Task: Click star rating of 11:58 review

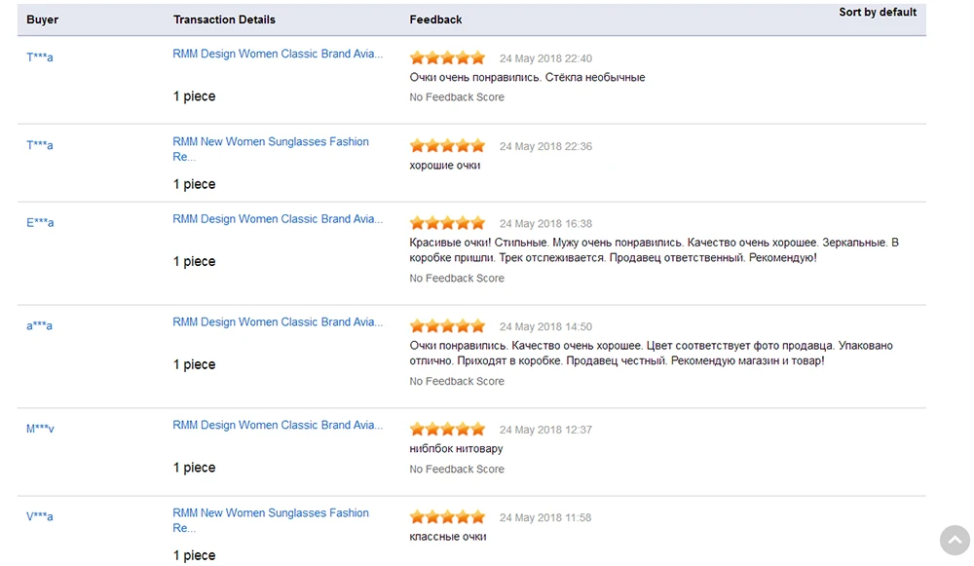Action: pyautogui.click(x=447, y=517)
